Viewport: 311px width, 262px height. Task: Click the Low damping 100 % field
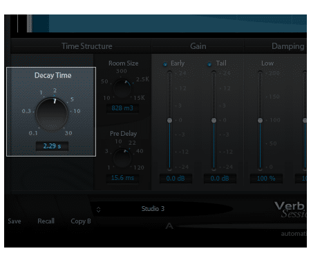[266, 179]
